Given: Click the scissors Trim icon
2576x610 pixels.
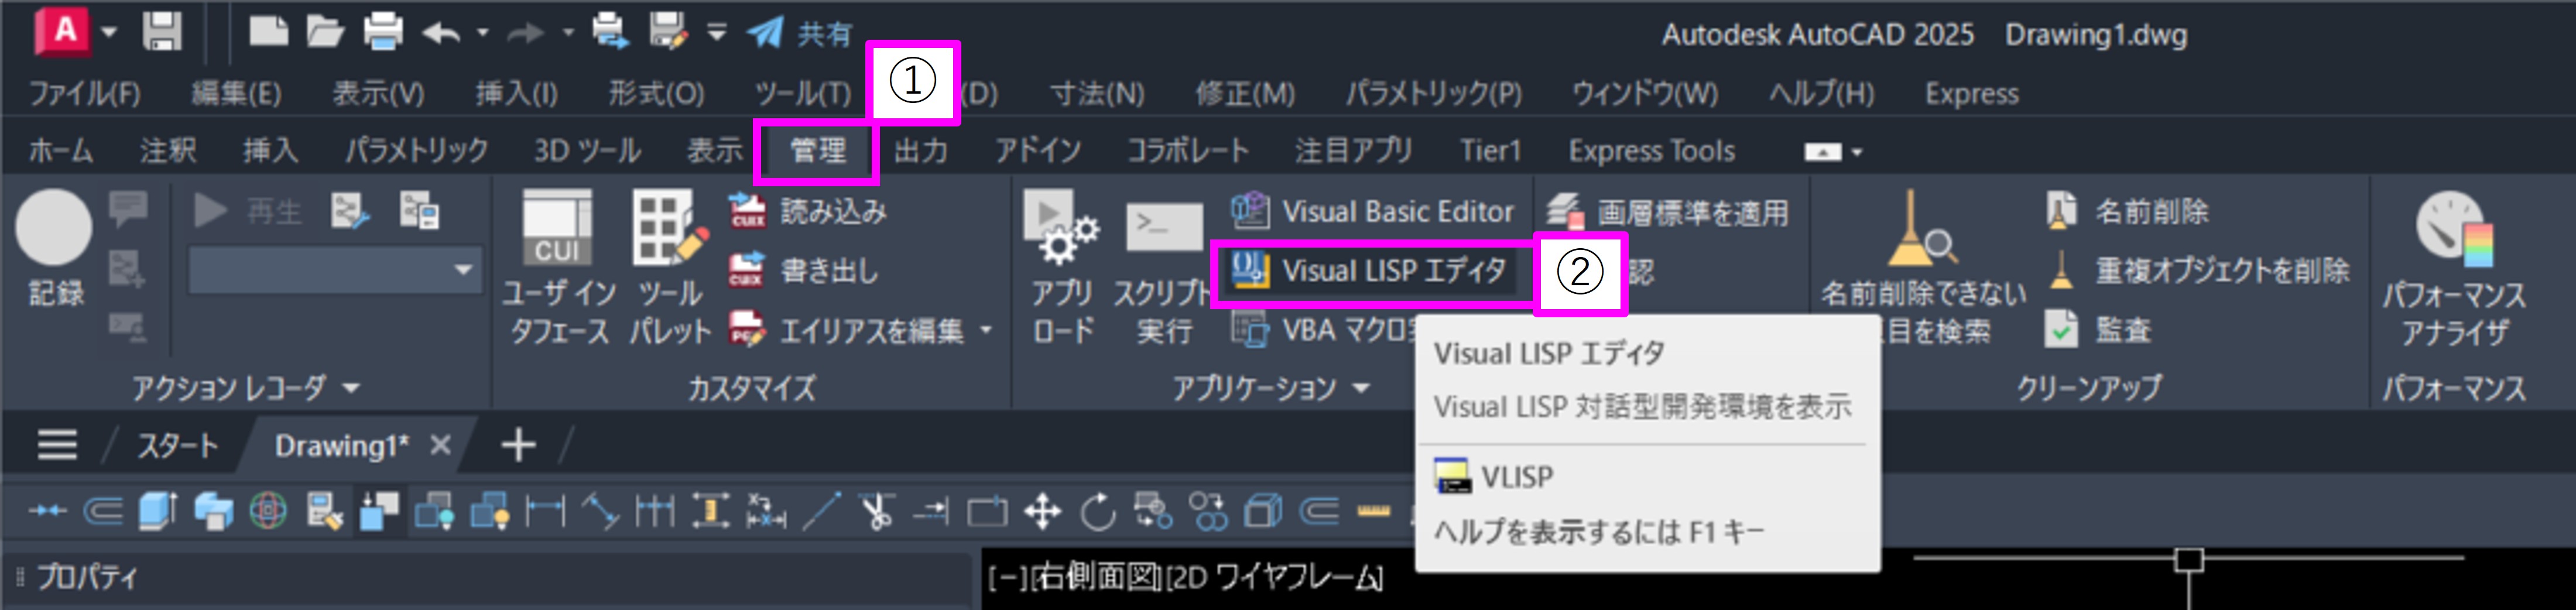Looking at the screenshot, I should point(877,512).
